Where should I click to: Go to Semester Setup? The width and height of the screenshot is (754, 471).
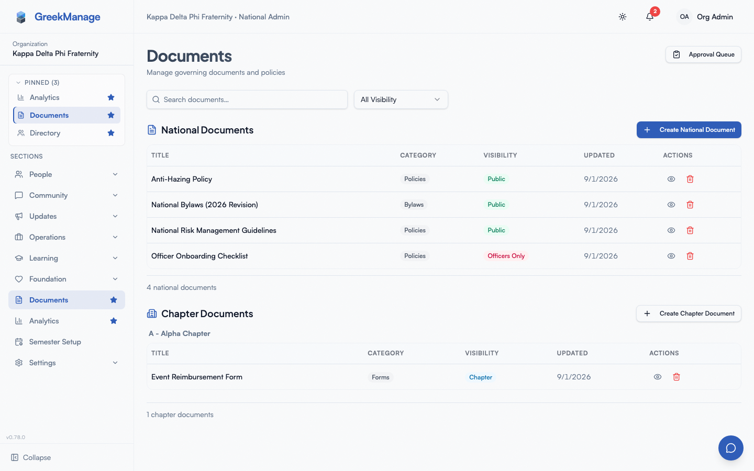(66, 342)
